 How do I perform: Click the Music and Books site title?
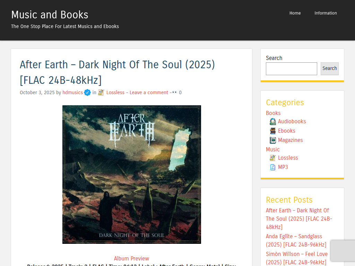(50, 15)
